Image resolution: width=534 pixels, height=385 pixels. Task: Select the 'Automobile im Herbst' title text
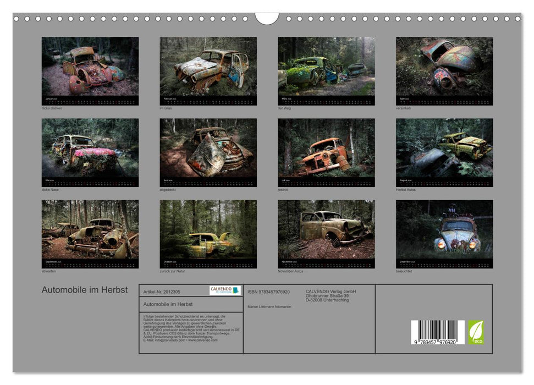(x=85, y=289)
